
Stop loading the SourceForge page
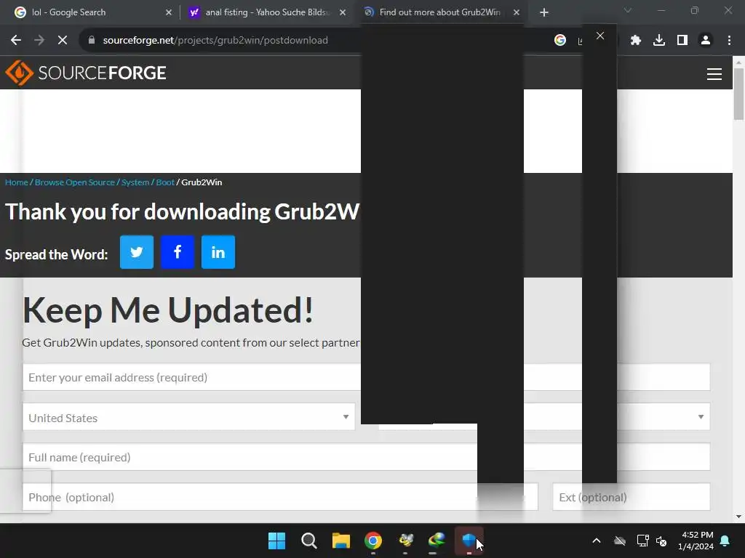(63, 41)
